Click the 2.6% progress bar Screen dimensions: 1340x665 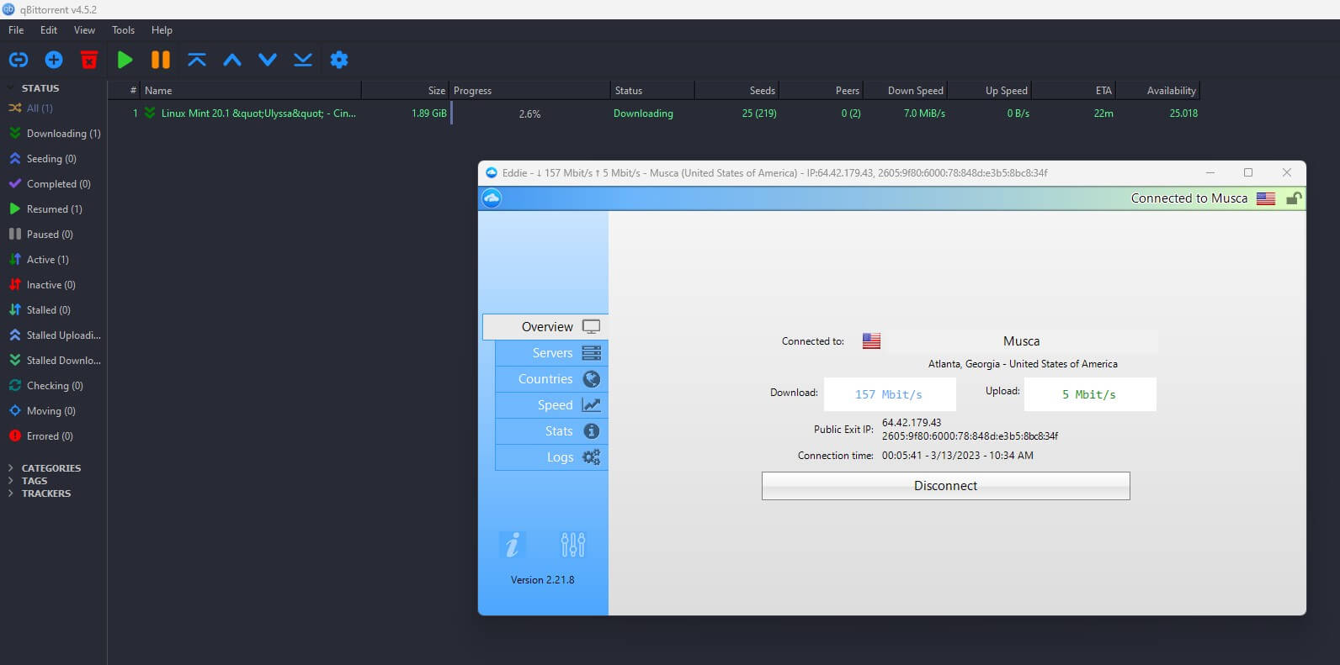(530, 113)
